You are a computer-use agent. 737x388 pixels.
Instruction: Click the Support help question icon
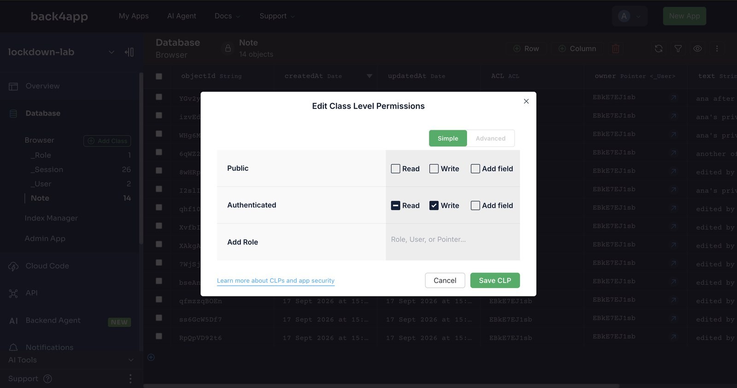pos(47,379)
